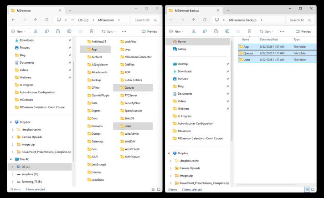Collapse Dropbox tree in MDaemon Backup sidebar

169,153
